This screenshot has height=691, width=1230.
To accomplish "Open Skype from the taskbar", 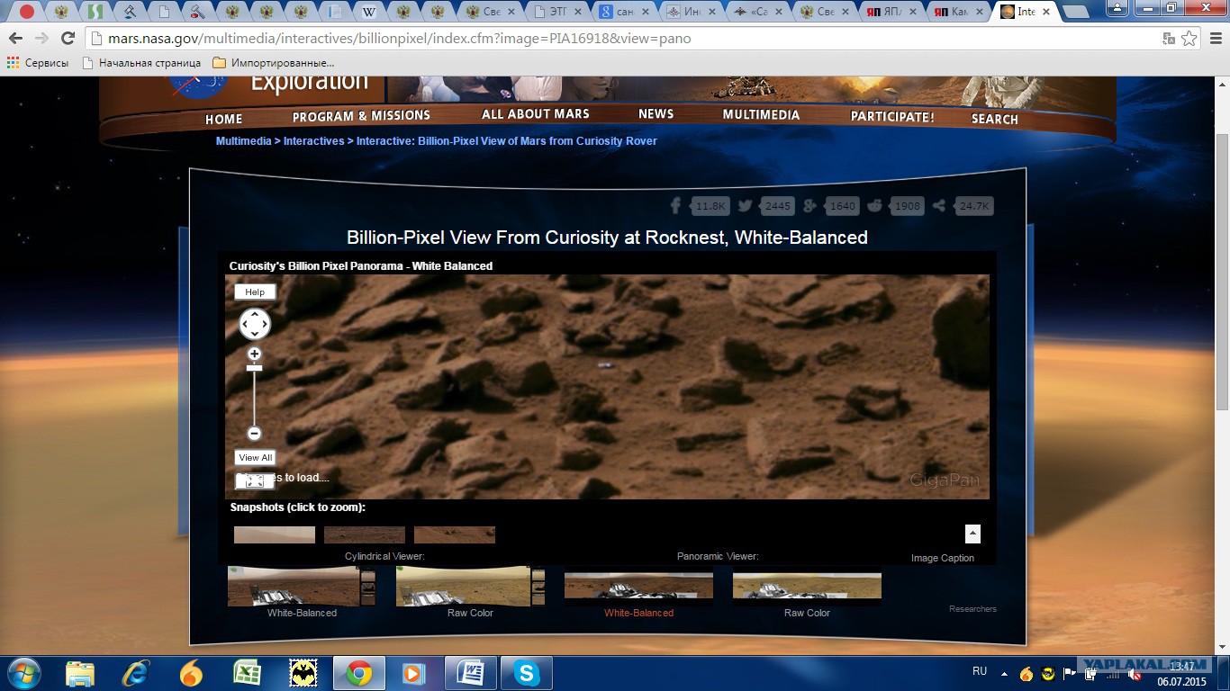I will click(527, 673).
